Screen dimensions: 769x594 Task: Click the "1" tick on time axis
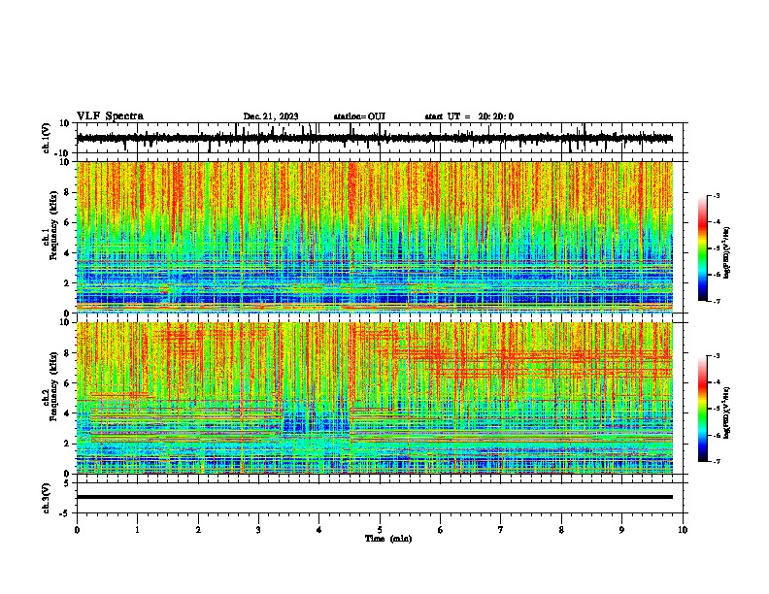(x=137, y=530)
